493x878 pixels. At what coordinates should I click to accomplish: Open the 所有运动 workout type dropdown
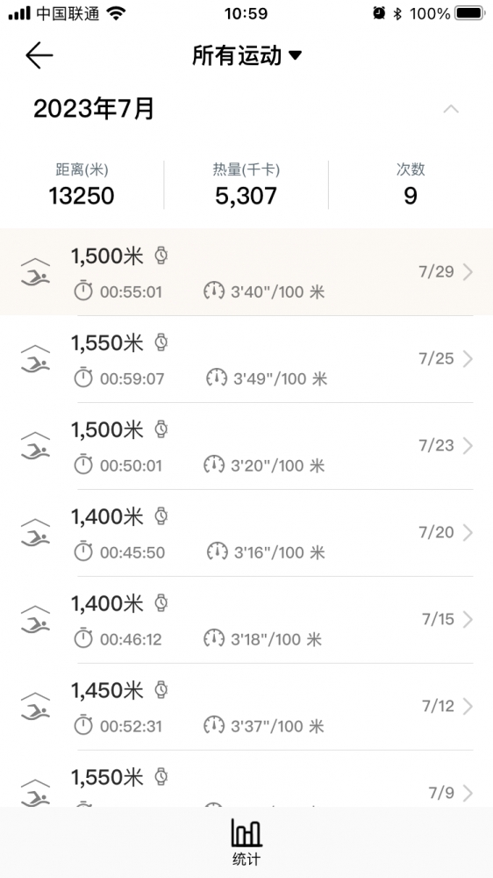point(246,55)
